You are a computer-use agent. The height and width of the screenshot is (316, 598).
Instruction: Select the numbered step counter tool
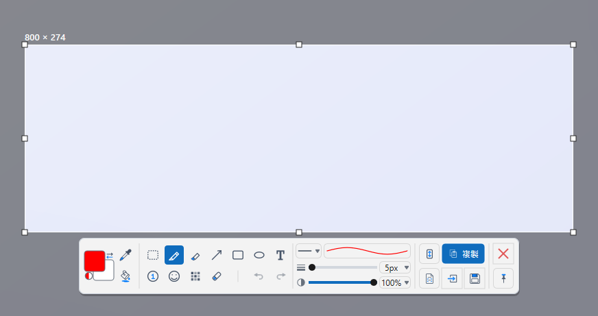tap(153, 276)
